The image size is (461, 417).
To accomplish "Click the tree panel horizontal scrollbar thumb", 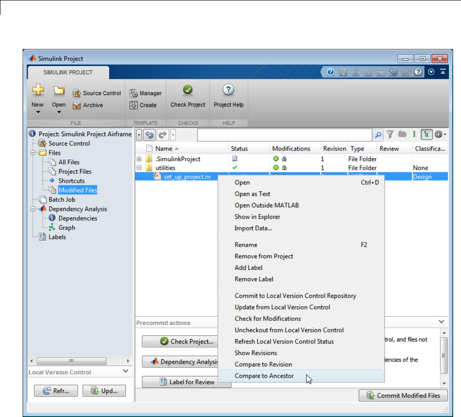I will click(72, 361).
